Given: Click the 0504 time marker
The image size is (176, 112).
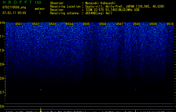Looking at the screenshot, I should point(69,24).
